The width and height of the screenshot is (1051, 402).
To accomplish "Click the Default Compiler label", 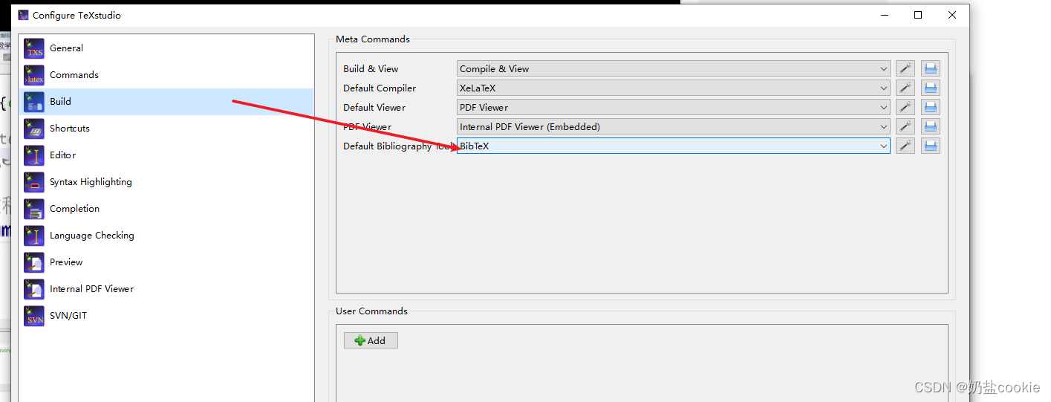I will pos(380,88).
